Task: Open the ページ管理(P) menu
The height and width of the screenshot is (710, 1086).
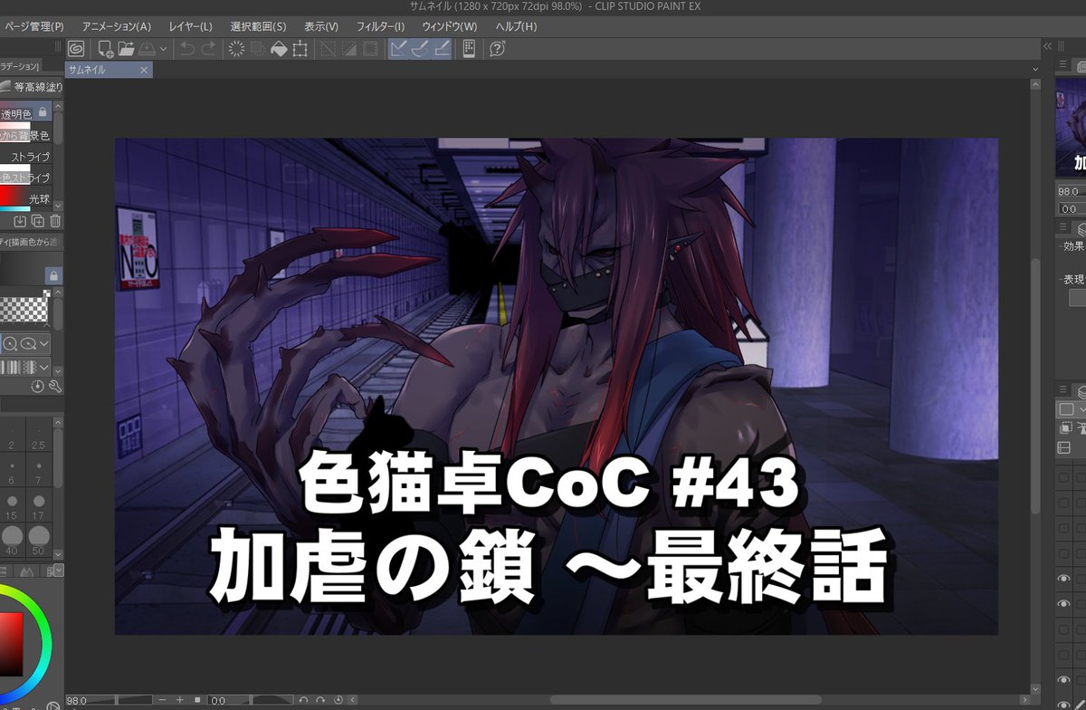Action: pyautogui.click(x=33, y=26)
